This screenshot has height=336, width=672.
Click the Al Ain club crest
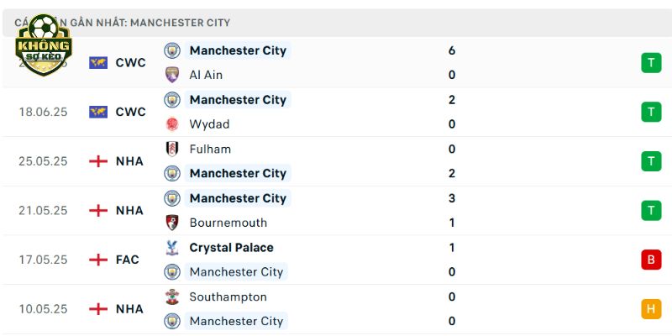[172, 75]
